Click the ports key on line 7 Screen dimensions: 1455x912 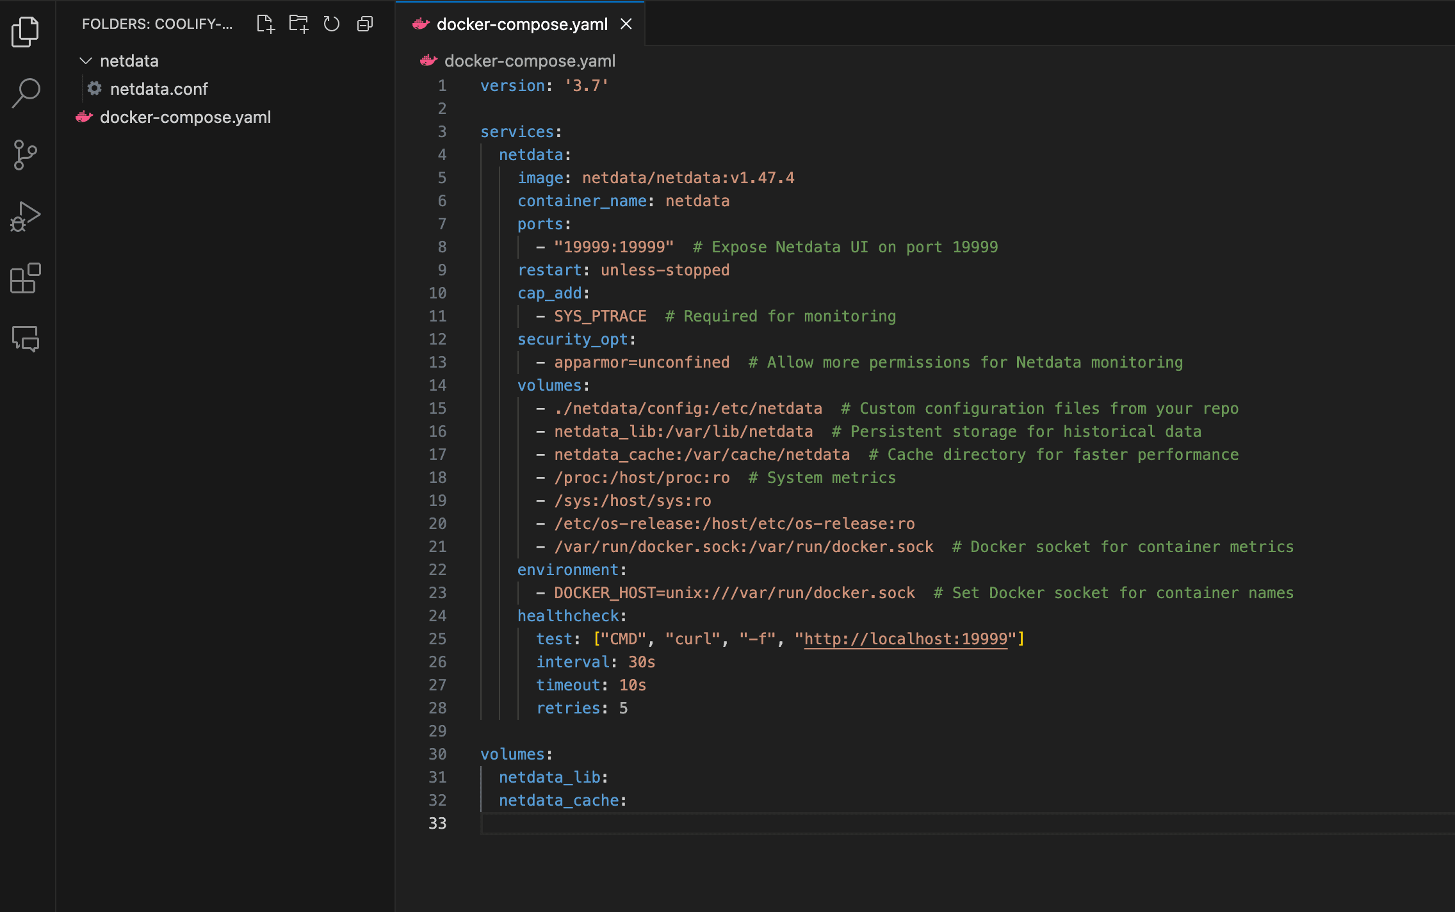tap(541, 224)
